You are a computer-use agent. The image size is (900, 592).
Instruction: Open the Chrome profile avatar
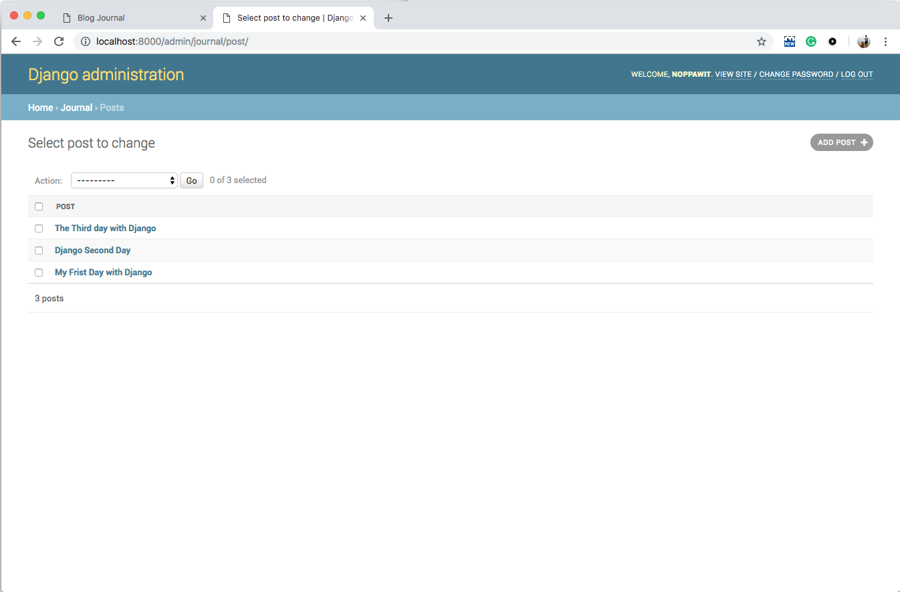tap(864, 41)
